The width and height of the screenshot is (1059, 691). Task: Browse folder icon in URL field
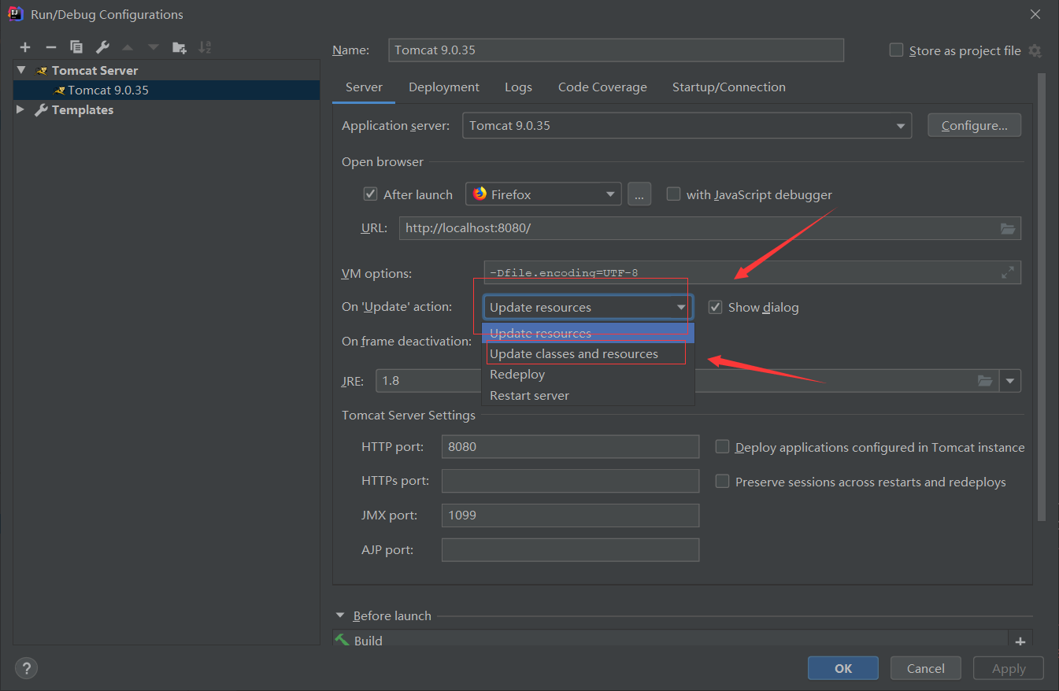point(1008,228)
